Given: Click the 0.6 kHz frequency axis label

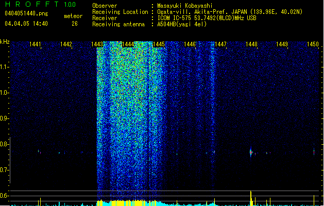Looking at the screenshot, I should click(x=4, y=196).
